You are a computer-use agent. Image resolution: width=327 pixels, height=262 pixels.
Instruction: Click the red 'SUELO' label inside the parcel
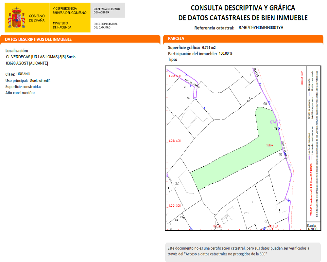tap(269, 145)
